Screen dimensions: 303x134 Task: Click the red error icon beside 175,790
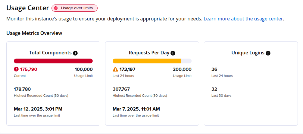point(16,69)
